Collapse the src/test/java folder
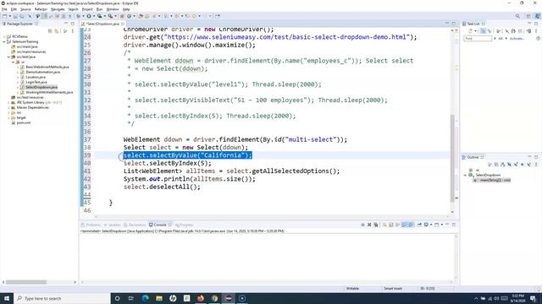This screenshot has height=304, width=542. coord(8,57)
